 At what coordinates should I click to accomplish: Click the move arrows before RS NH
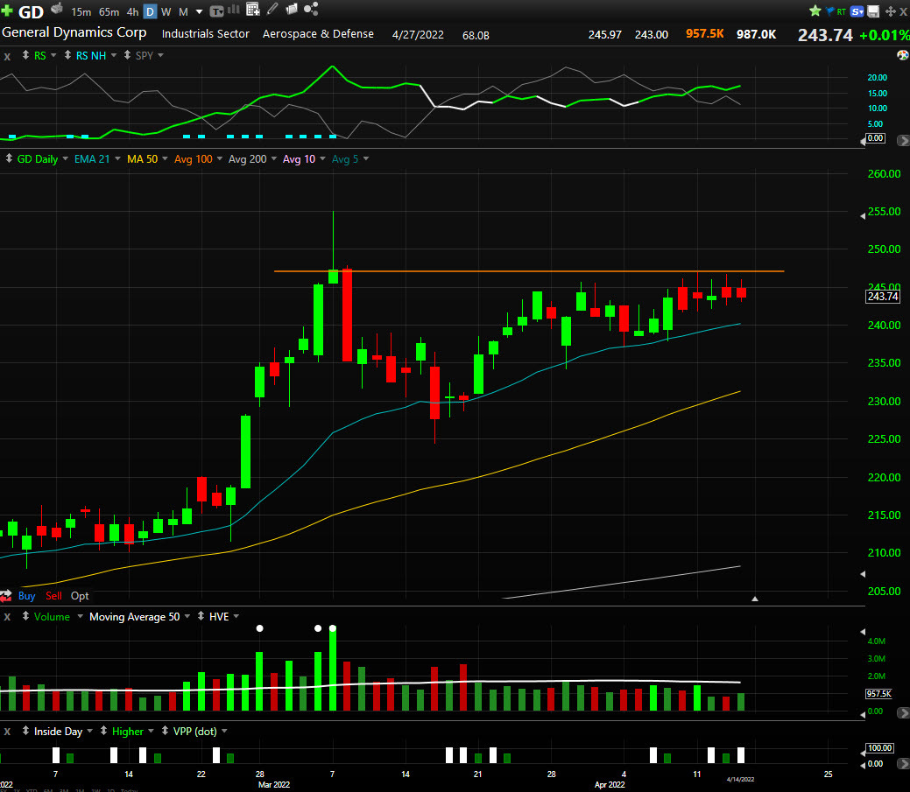68,55
